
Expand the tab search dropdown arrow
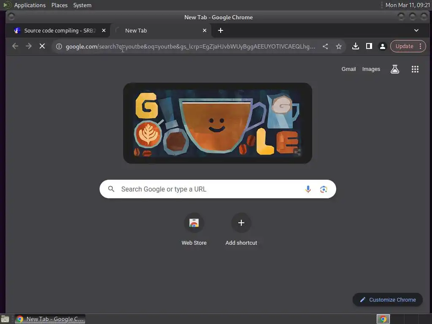(x=416, y=30)
